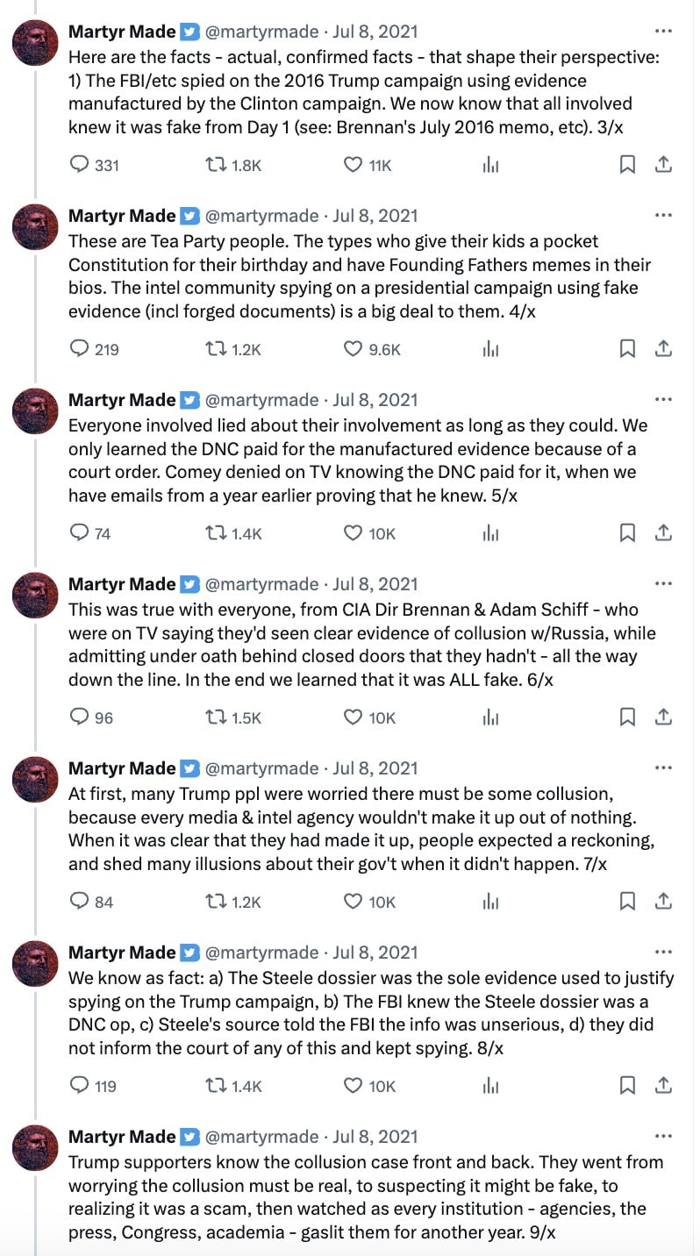Open the three-dot menu on 8/x tweet
Screen dimensions: 700x1256
664,953
